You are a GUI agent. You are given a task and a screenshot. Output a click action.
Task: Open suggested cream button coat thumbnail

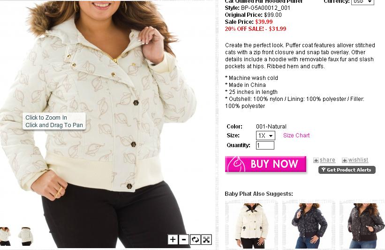tap(252, 226)
